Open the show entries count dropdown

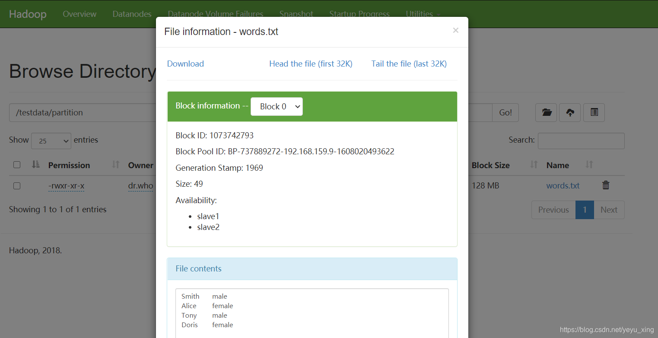point(51,140)
